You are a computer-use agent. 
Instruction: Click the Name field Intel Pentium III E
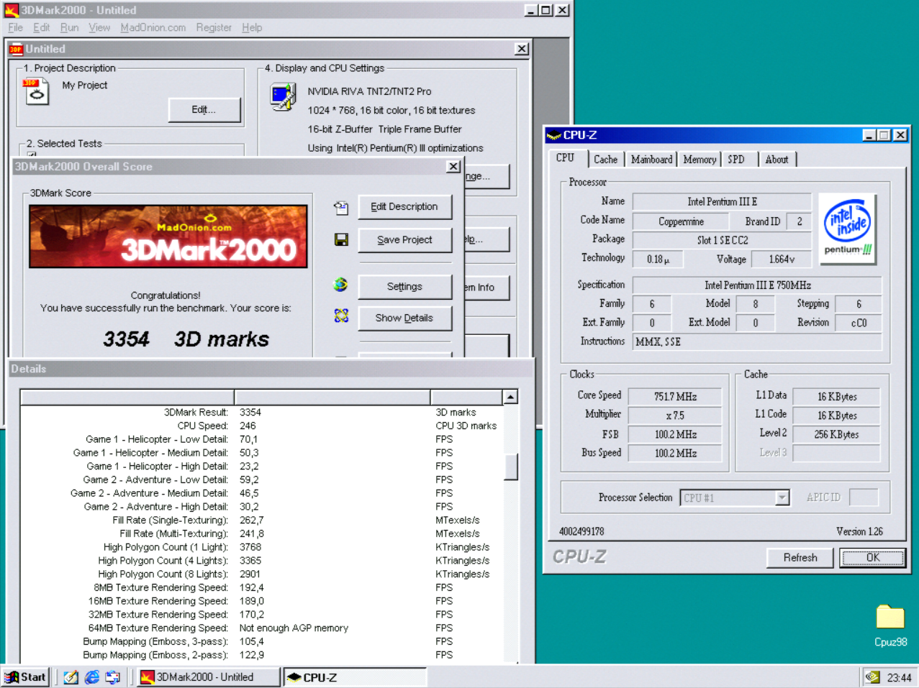pos(722,202)
